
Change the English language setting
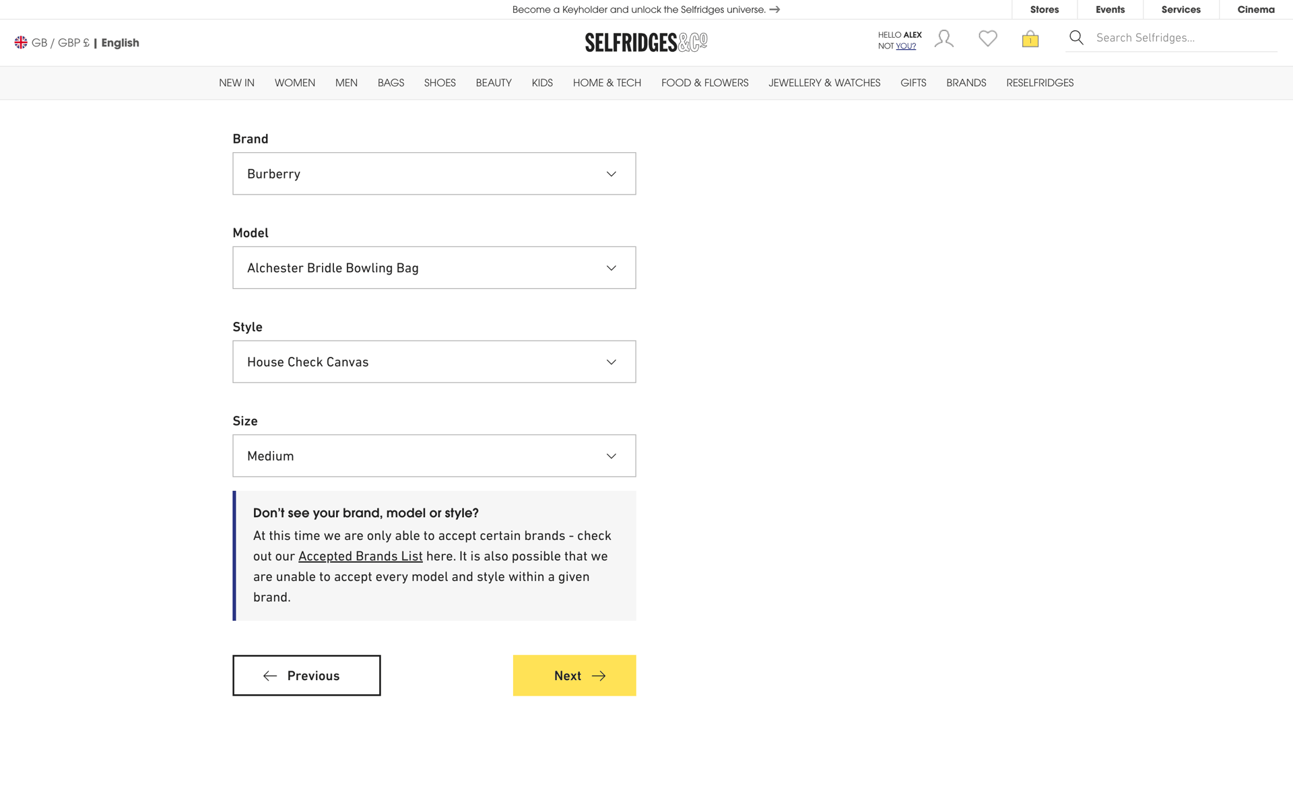(x=120, y=42)
